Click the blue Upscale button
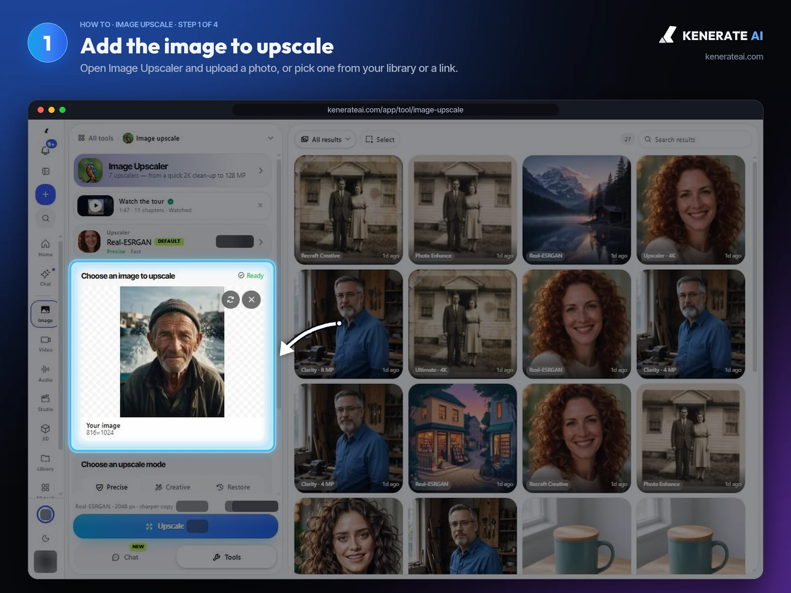Image resolution: width=791 pixels, height=593 pixels. pyautogui.click(x=176, y=526)
